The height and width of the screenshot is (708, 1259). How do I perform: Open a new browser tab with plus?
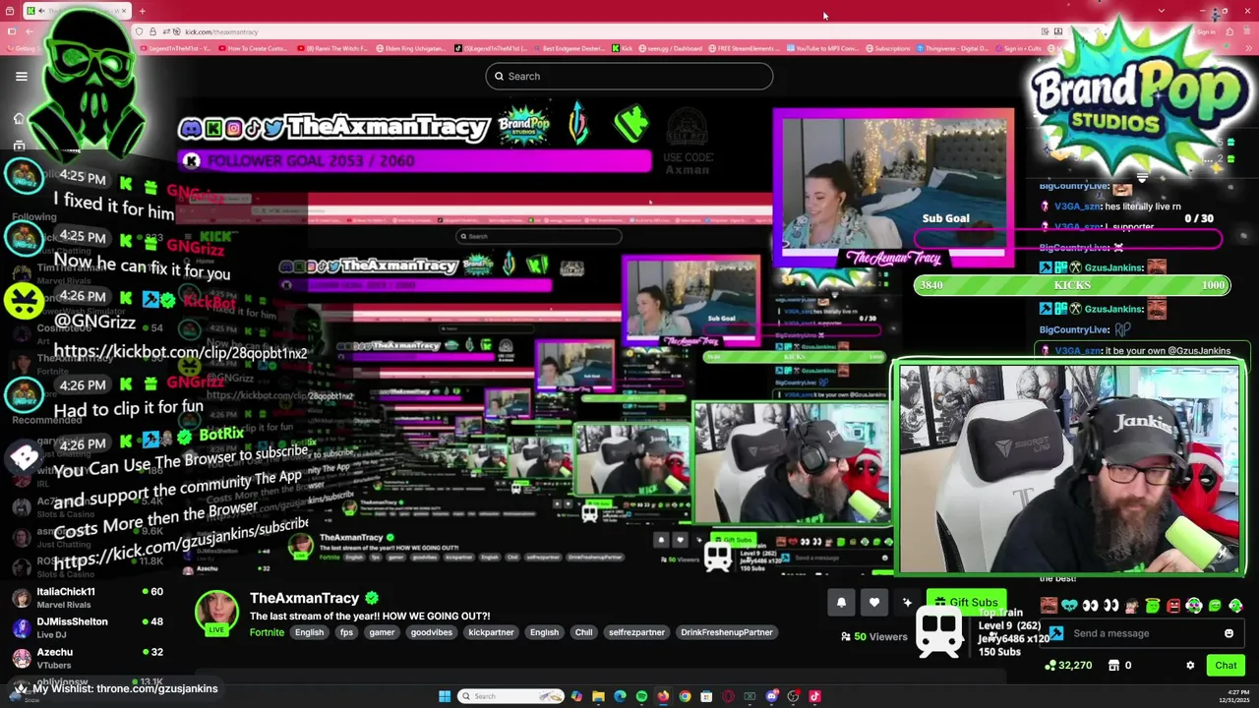click(142, 11)
